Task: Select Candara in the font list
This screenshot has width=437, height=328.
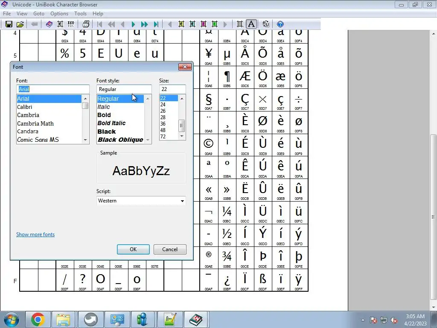Action: click(x=50, y=132)
